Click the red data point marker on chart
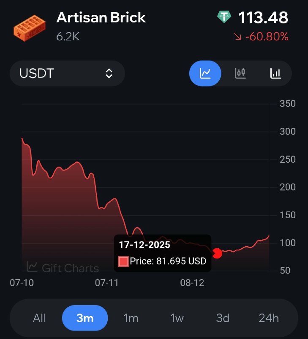Viewport: 308px width, 339px height. coord(217,253)
